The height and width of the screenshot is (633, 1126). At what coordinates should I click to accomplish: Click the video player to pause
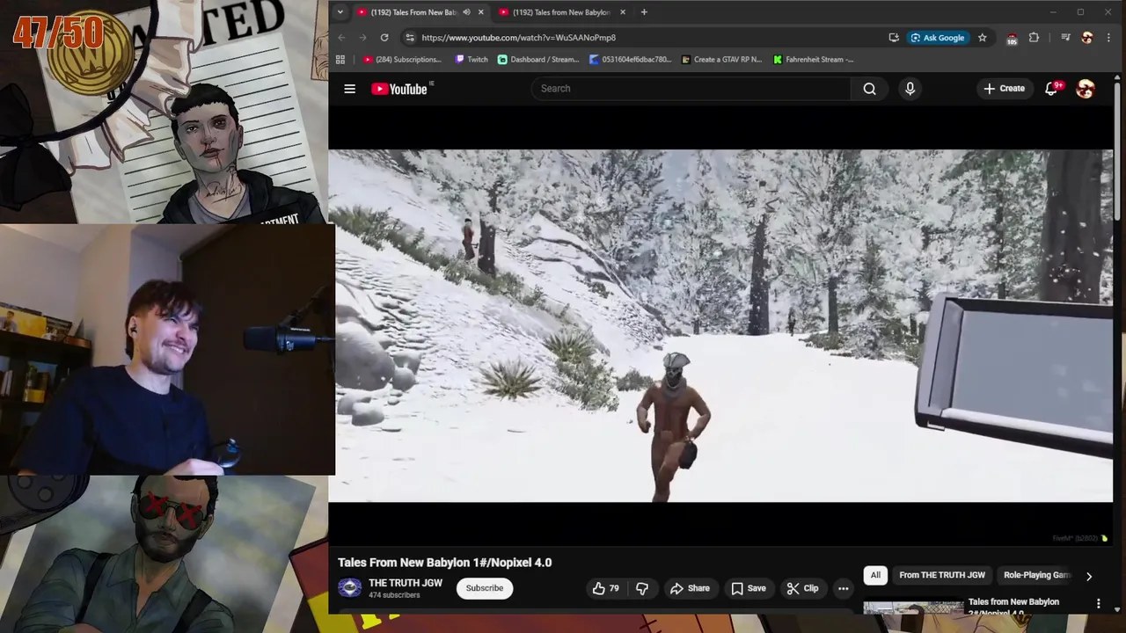click(720, 326)
